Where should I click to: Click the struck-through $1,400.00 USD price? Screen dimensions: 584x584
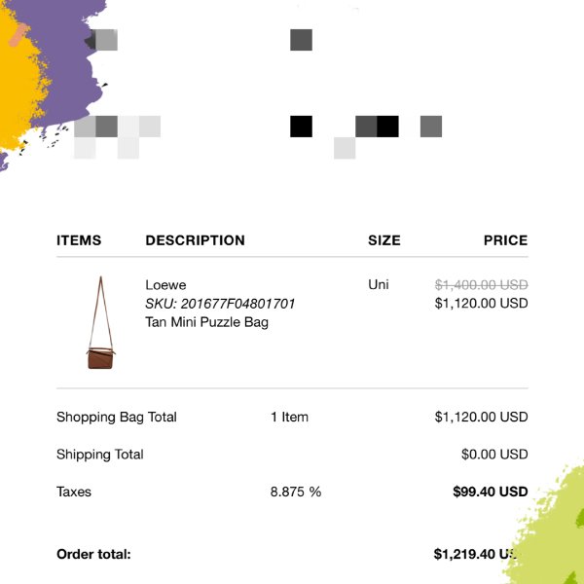tap(481, 285)
